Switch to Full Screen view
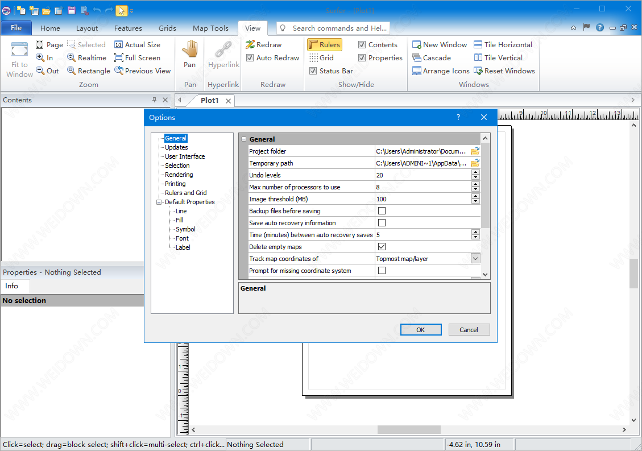The height and width of the screenshot is (451, 642). [x=137, y=58]
